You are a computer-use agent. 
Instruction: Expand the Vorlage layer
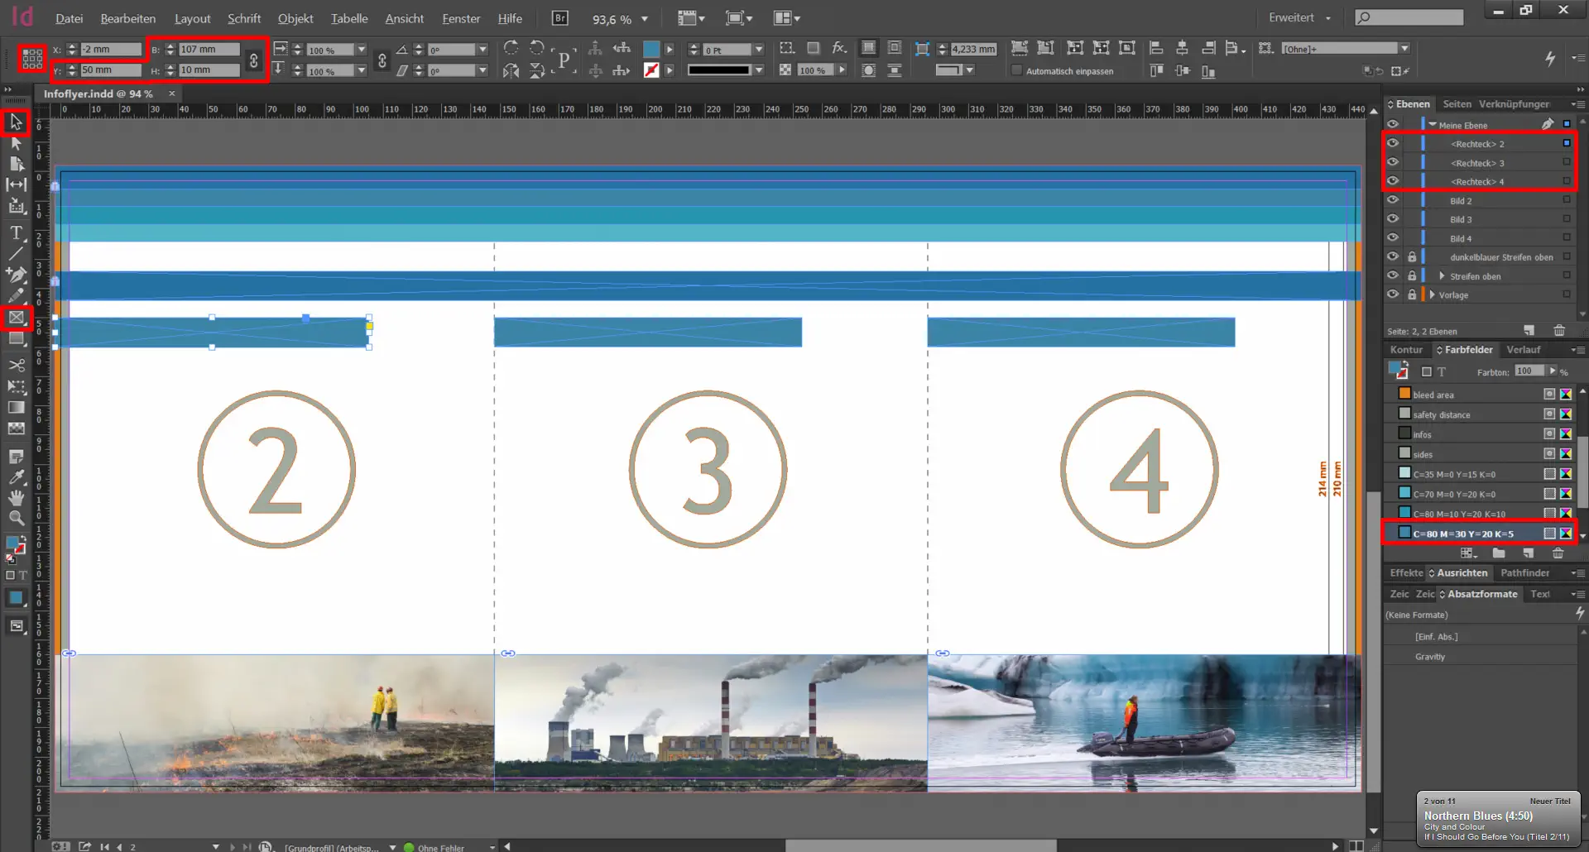click(x=1432, y=294)
